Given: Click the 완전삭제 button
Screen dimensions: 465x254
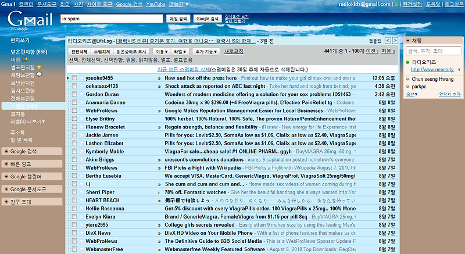Looking at the screenshot, I should [79, 52].
